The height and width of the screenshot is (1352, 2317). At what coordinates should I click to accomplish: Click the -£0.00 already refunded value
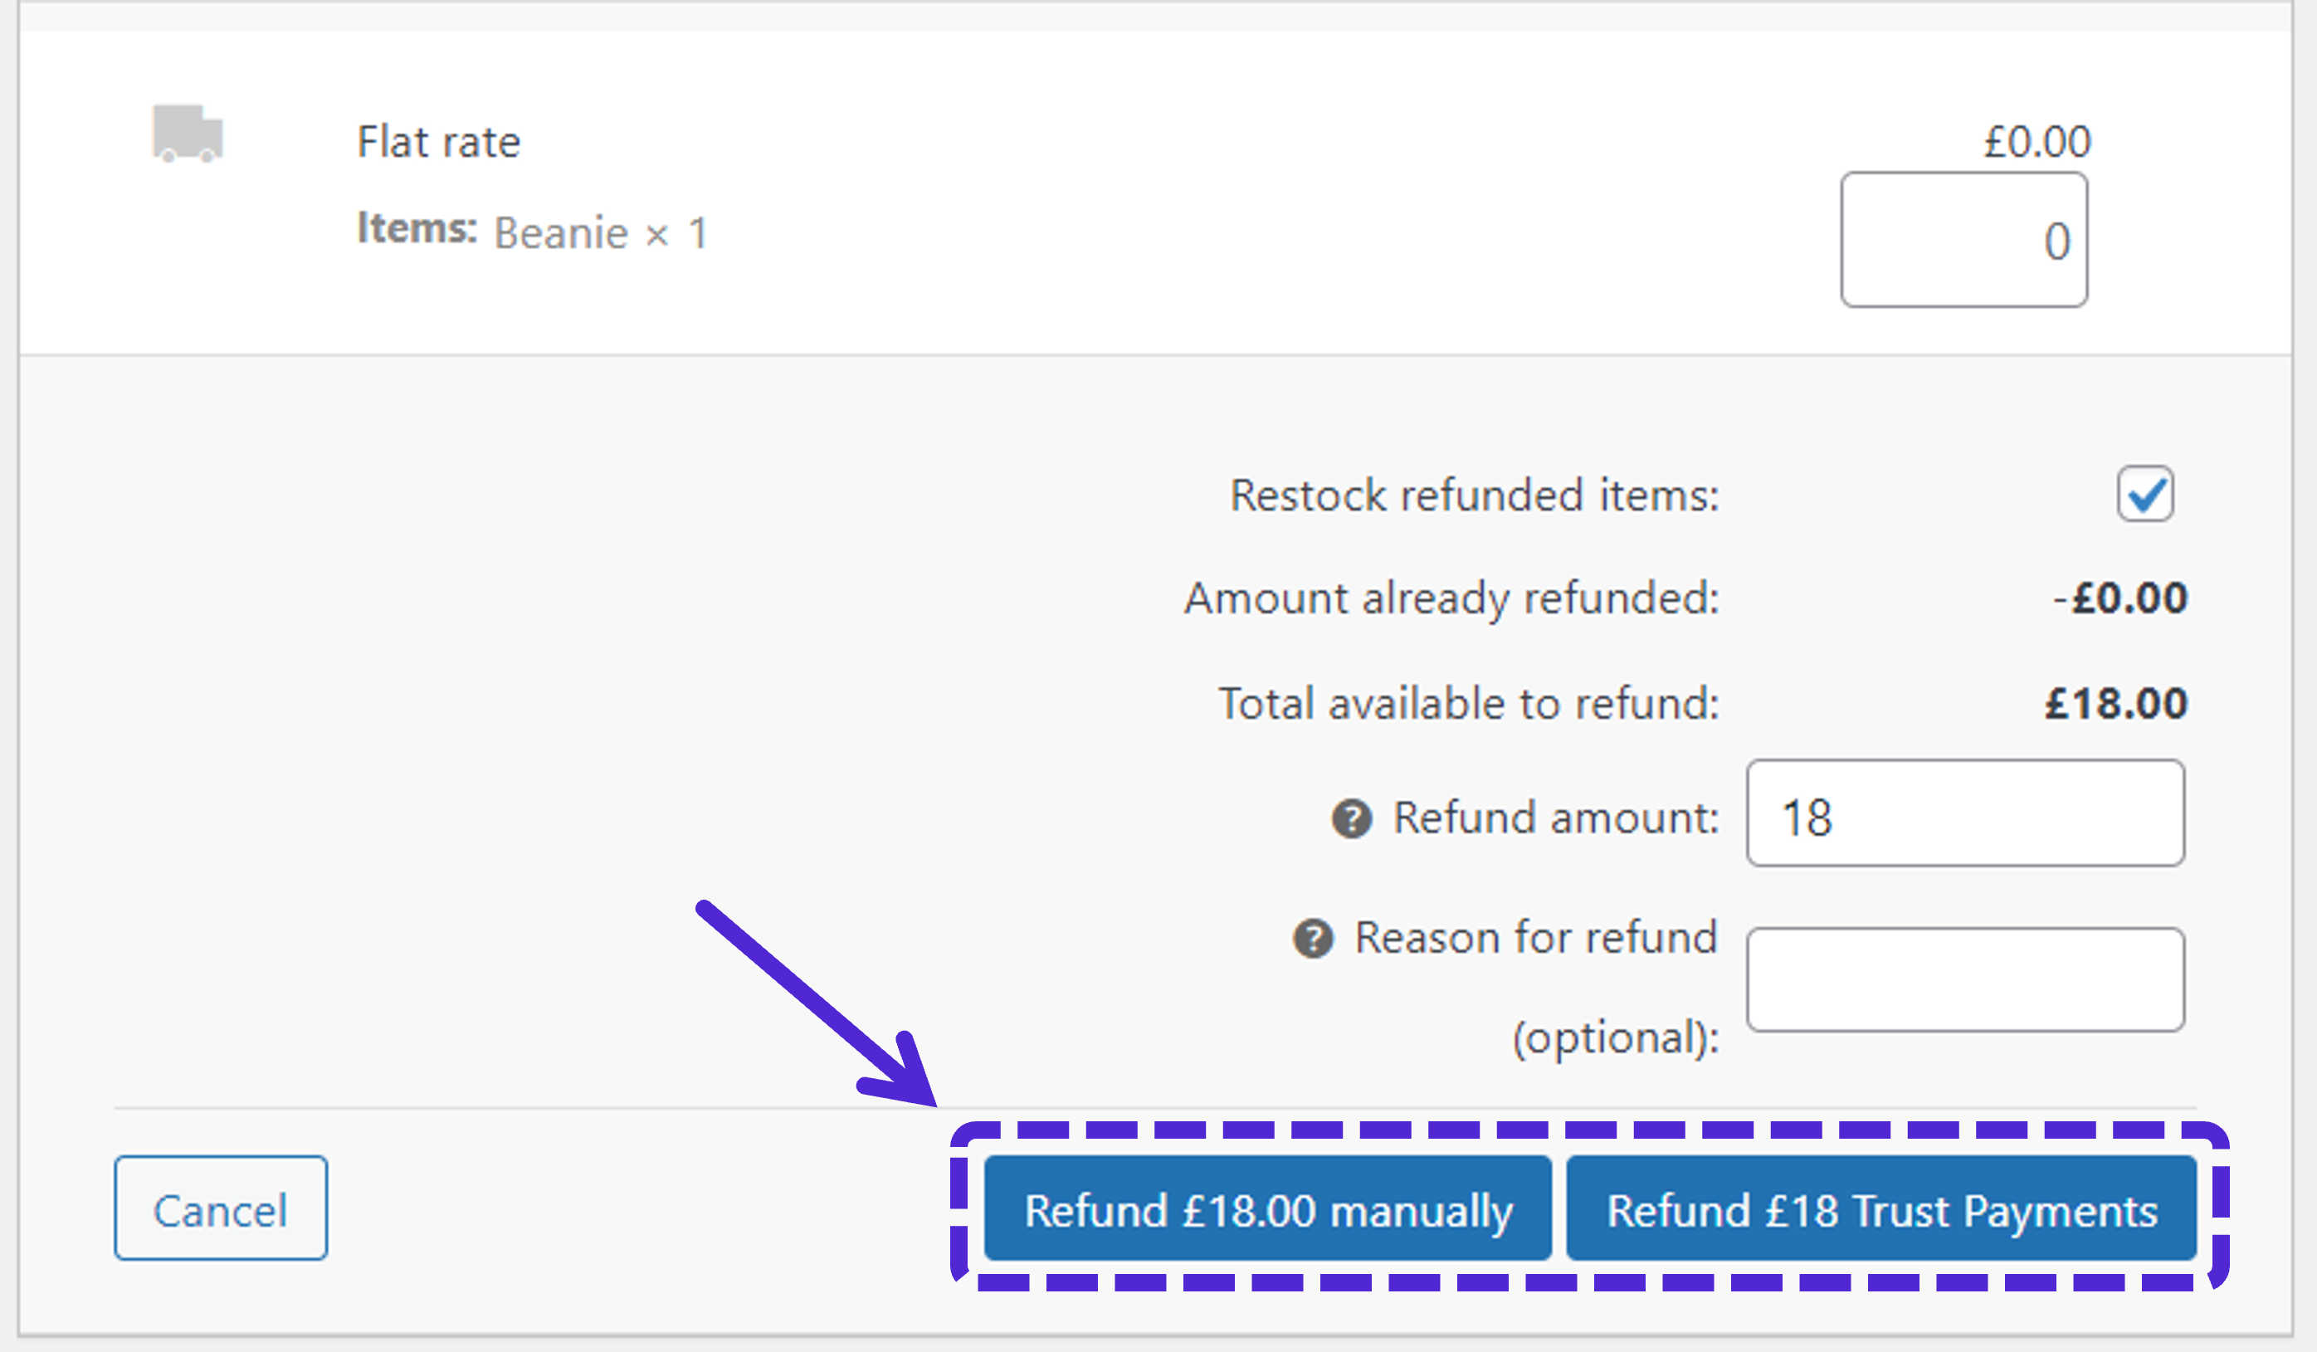click(2119, 598)
